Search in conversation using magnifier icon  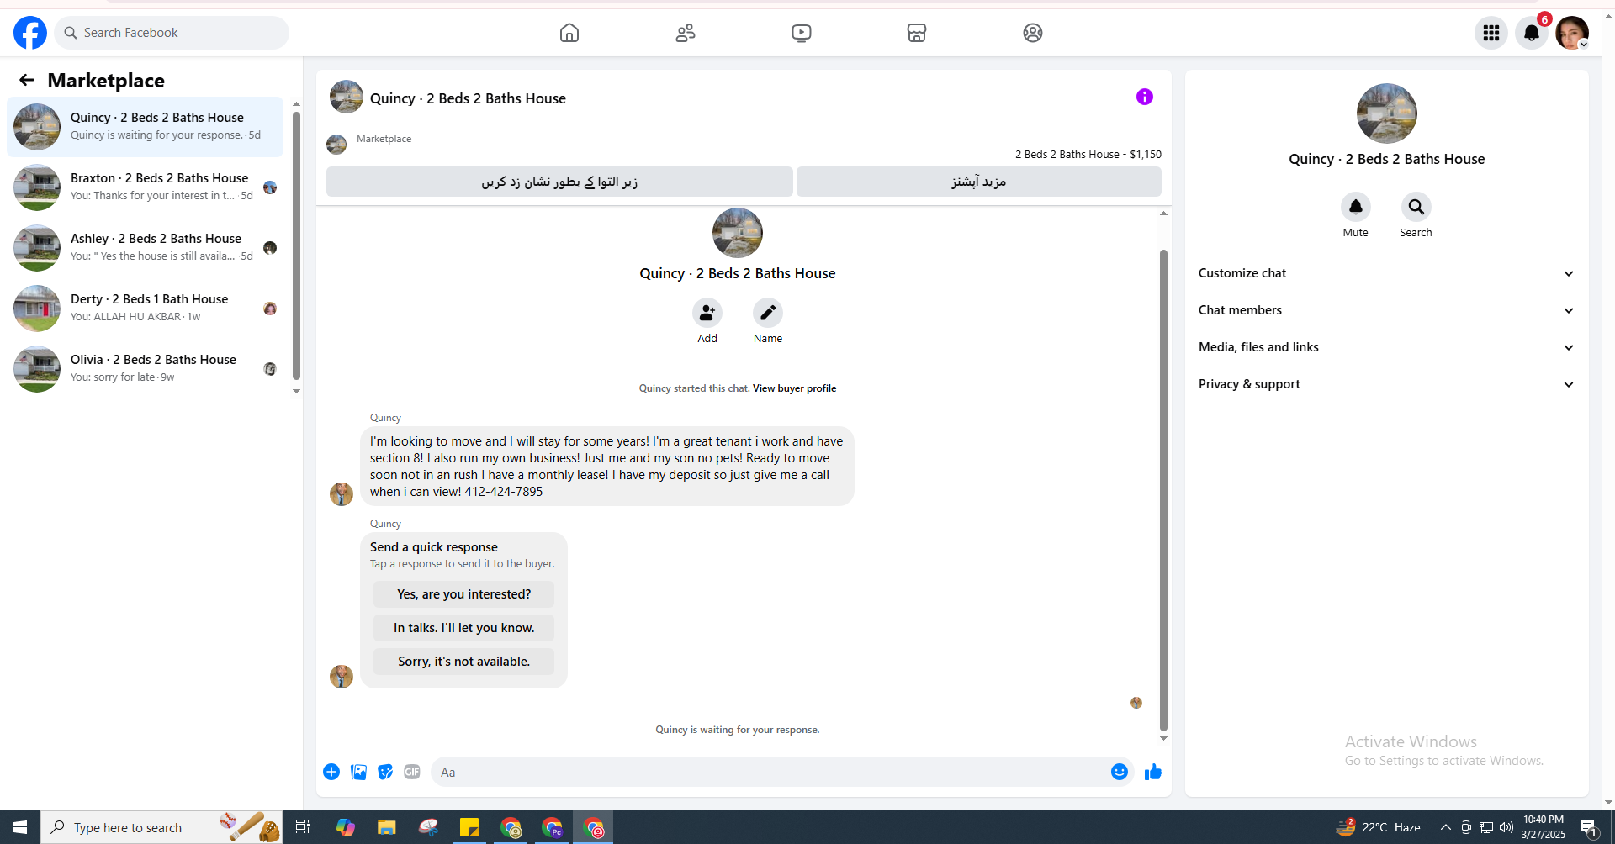tap(1416, 207)
